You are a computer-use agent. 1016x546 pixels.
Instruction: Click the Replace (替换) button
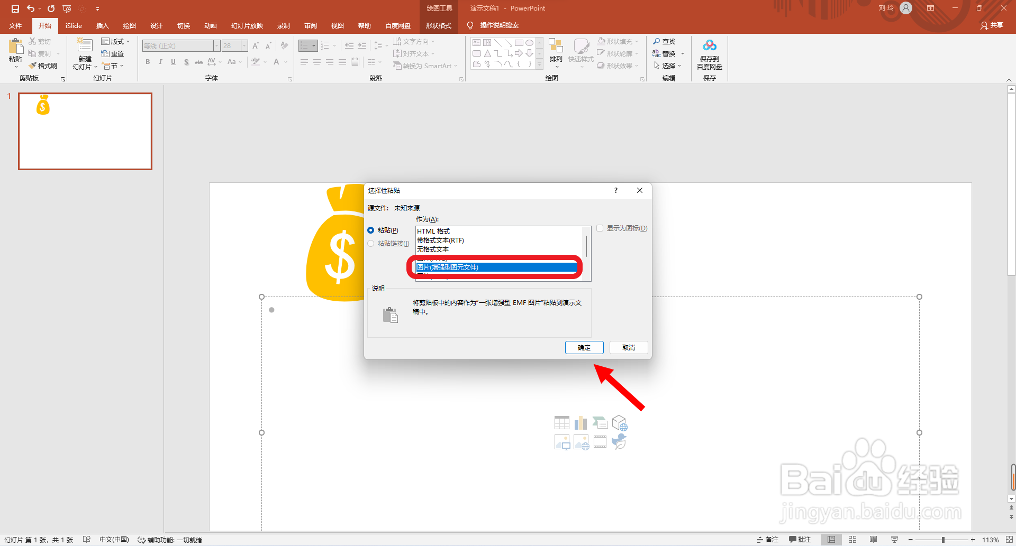tap(668, 53)
